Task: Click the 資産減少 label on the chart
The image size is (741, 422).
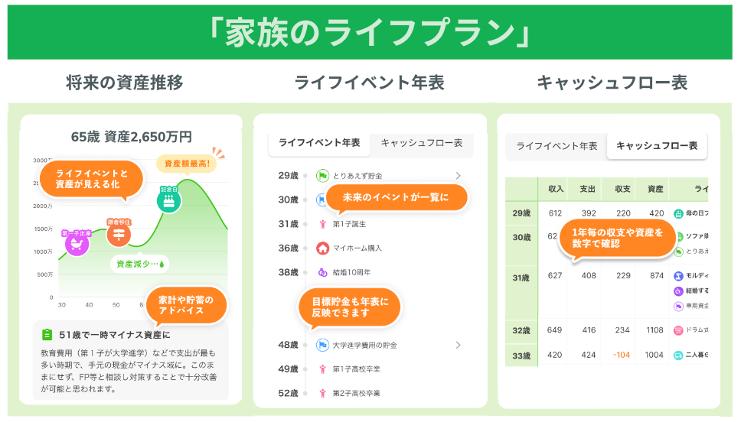Action: click(x=140, y=264)
